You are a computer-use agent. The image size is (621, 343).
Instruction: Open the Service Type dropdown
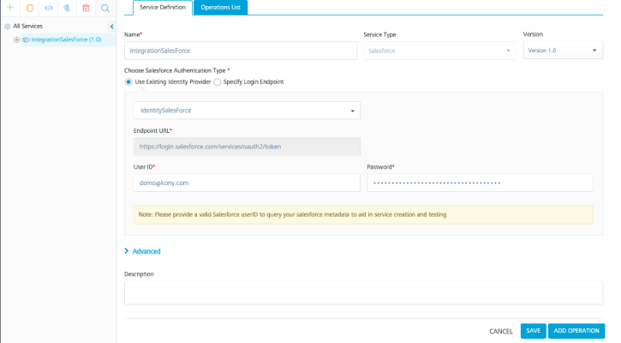click(439, 51)
